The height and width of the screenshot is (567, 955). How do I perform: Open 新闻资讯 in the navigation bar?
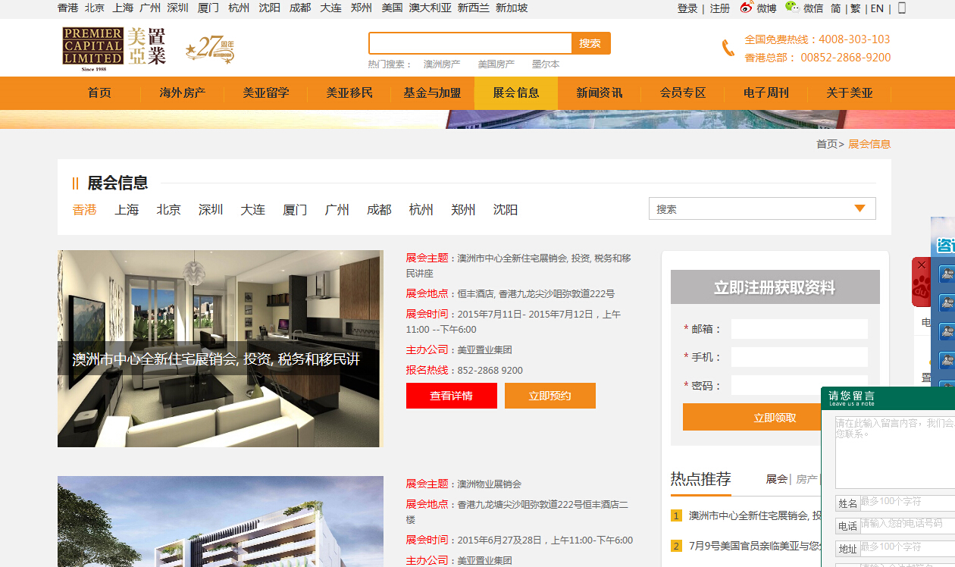tap(600, 93)
